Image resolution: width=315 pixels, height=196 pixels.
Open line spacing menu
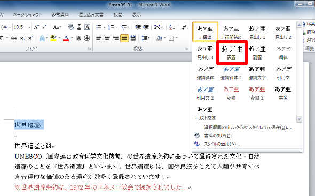point(146,38)
